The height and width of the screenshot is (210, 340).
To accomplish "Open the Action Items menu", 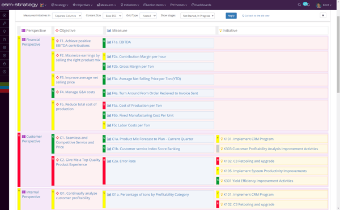I will point(155,5).
